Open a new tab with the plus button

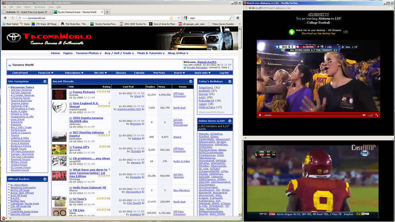pos(107,12)
